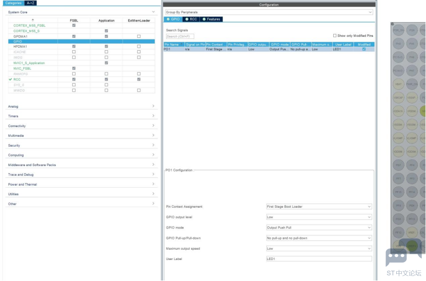426x281 pixels.
Task: Open GPIO output level dropdown
Action: pos(319,217)
